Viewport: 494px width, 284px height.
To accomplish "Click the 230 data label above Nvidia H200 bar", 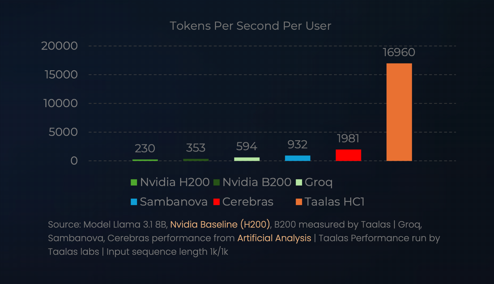I will click(x=145, y=149).
